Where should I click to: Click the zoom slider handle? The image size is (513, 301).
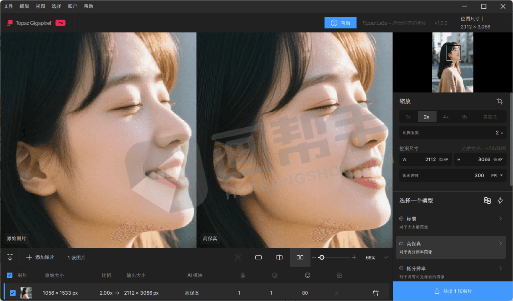(321, 257)
